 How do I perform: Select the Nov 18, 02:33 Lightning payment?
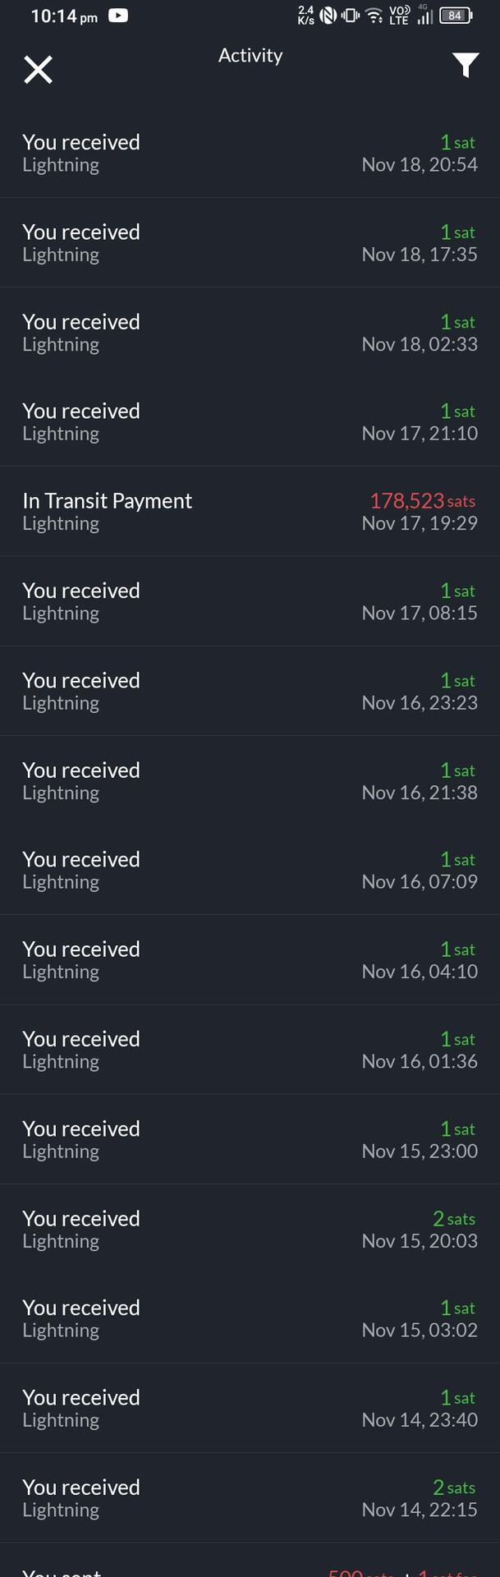point(250,332)
